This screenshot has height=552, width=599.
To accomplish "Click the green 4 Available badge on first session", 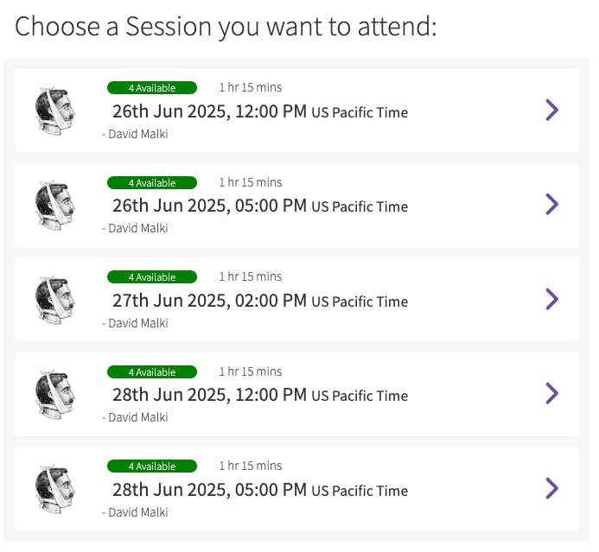I will (152, 87).
